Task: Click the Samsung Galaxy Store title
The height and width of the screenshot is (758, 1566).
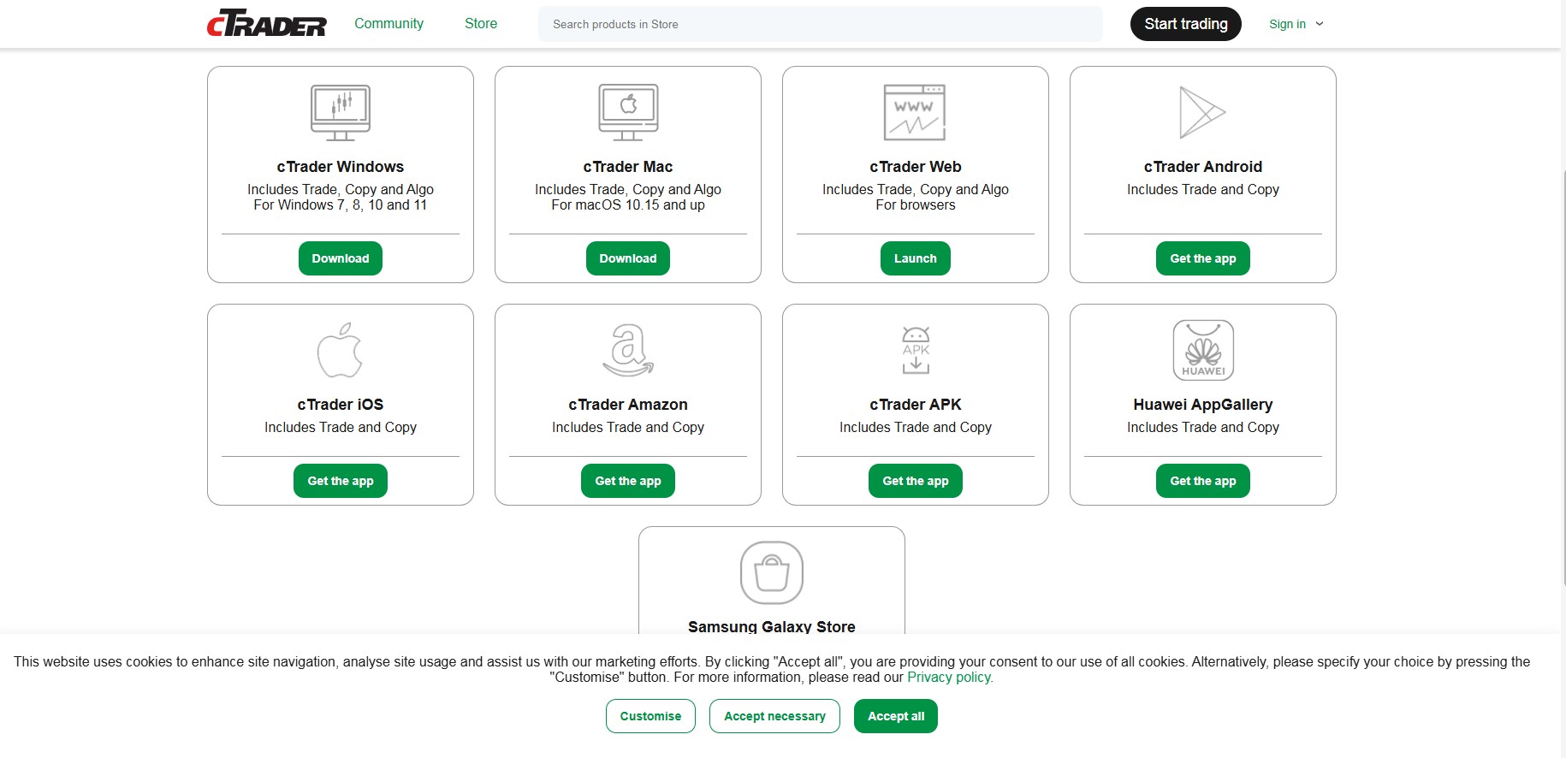Action: click(x=772, y=626)
